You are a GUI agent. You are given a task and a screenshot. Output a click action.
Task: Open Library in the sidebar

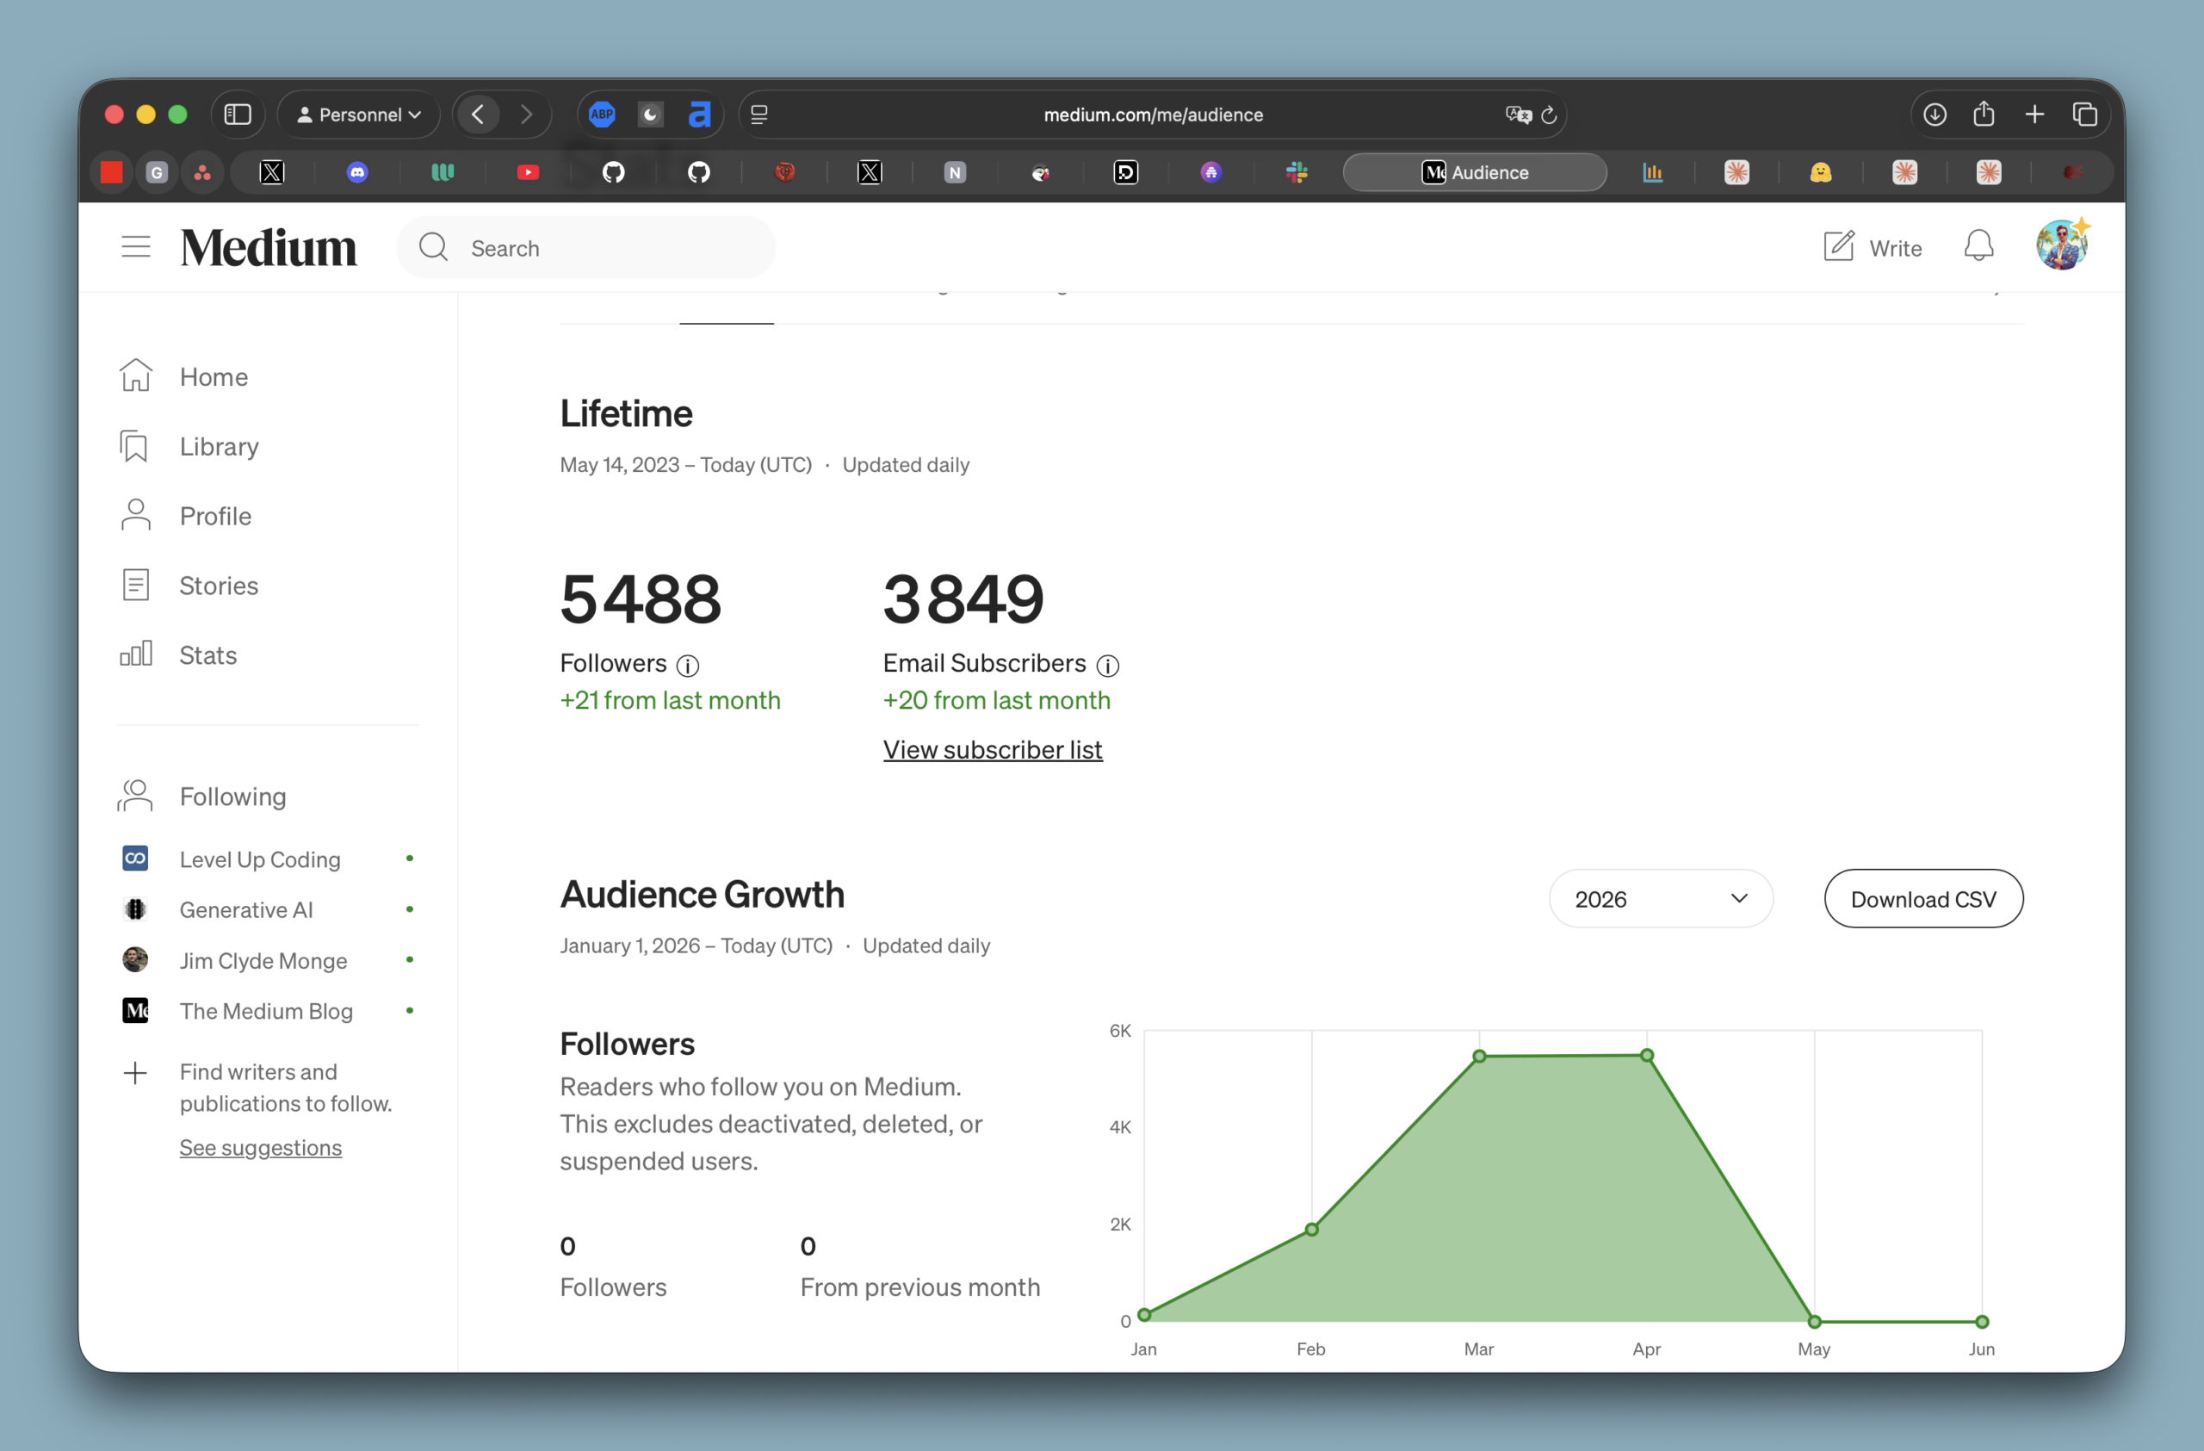tap(191, 446)
